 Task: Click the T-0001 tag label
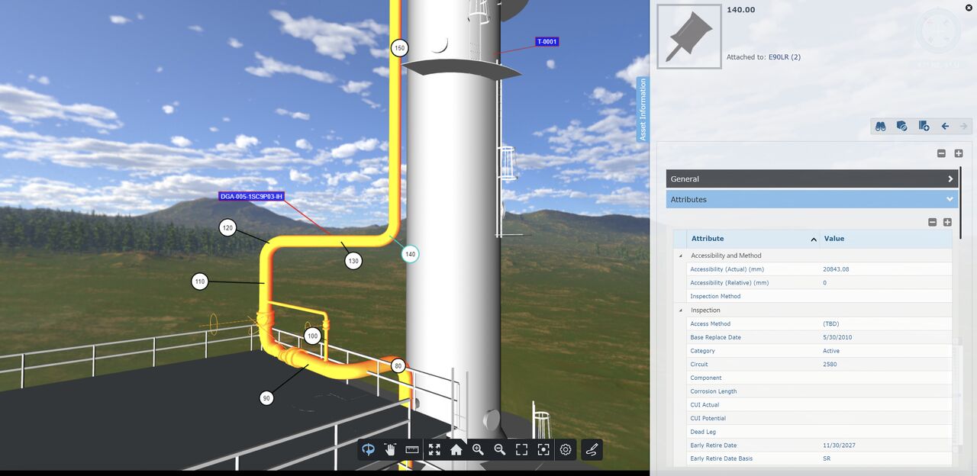[547, 41]
